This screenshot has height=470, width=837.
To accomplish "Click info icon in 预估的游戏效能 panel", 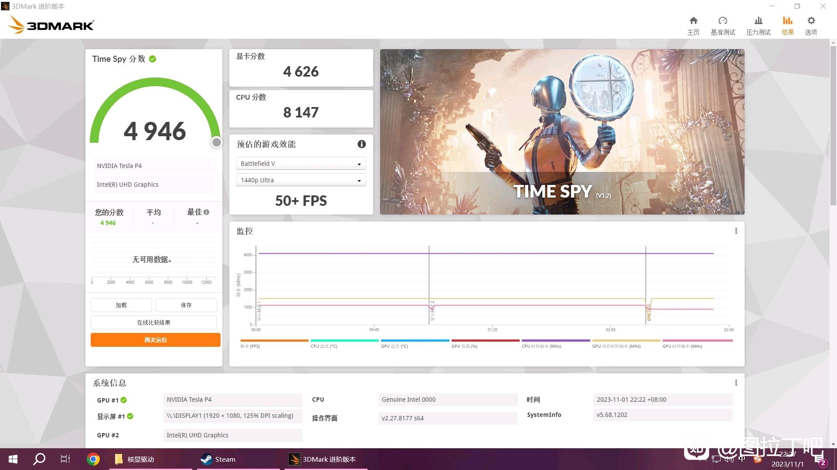I will point(361,144).
